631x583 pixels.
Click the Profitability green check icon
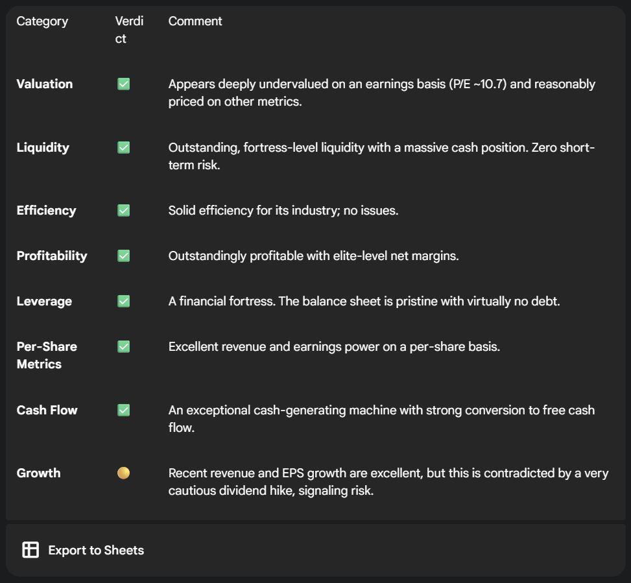(x=124, y=256)
